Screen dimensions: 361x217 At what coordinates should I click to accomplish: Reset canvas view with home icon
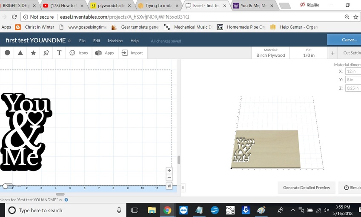[169, 186]
